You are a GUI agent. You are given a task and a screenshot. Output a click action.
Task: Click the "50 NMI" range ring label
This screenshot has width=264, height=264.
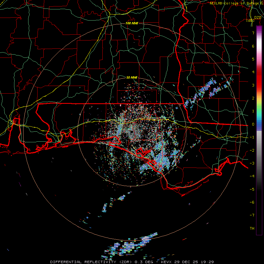132,77
